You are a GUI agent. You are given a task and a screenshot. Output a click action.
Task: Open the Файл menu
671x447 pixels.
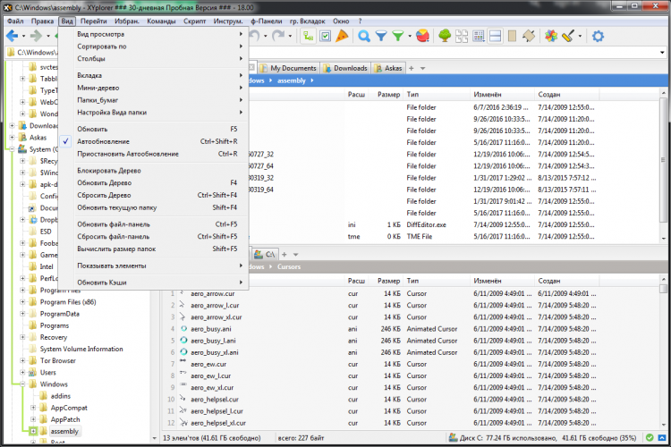tap(15, 21)
